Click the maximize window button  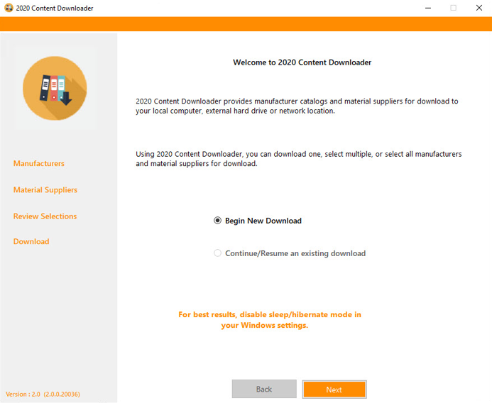coord(454,8)
